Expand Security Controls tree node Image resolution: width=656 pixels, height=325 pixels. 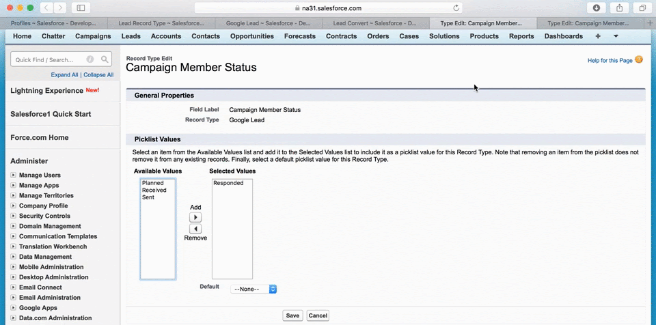click(14, 216)
